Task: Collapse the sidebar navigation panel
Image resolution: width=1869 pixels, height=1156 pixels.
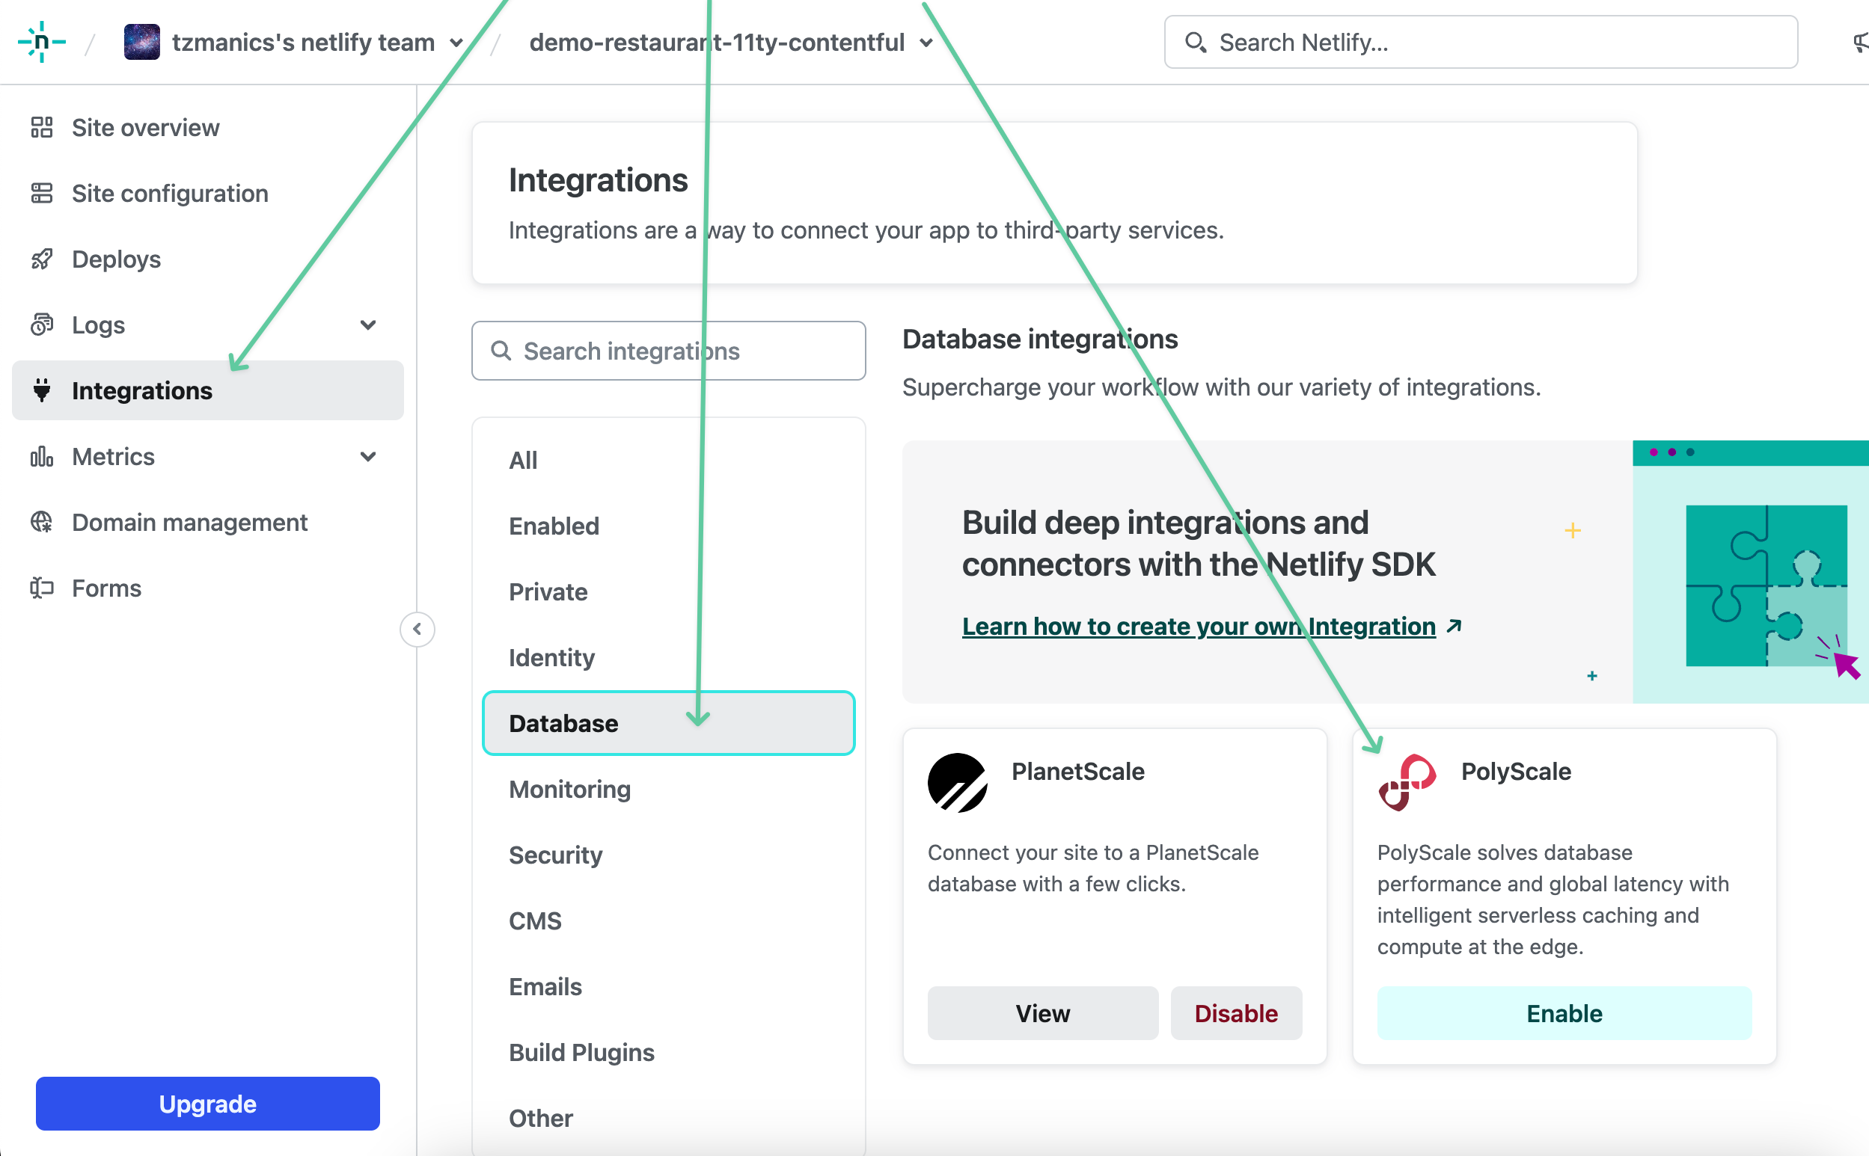Action: pyautogui.click(x=417, y=627)
